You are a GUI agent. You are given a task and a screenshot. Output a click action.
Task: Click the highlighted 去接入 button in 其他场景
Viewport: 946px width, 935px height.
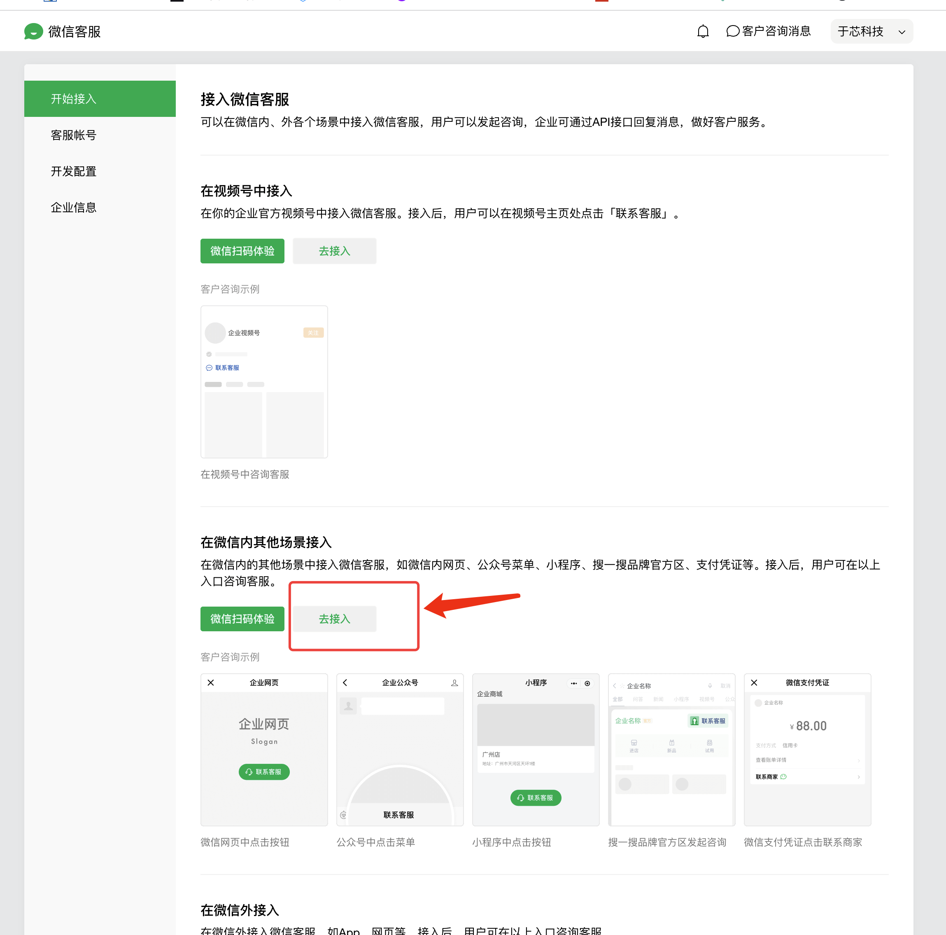[x=334, y=619]
